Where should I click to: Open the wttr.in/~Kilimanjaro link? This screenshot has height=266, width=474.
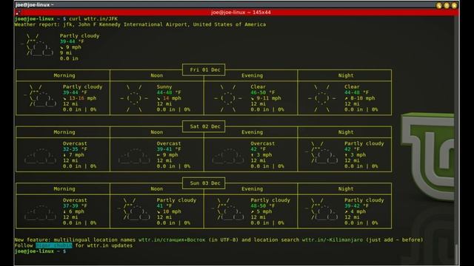333,239
